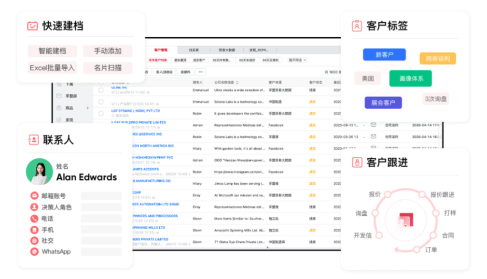Click the 商品 icon in sidebar
This screenshot has width=487, height=279.
pyautogui.click(x=59, y=108)
